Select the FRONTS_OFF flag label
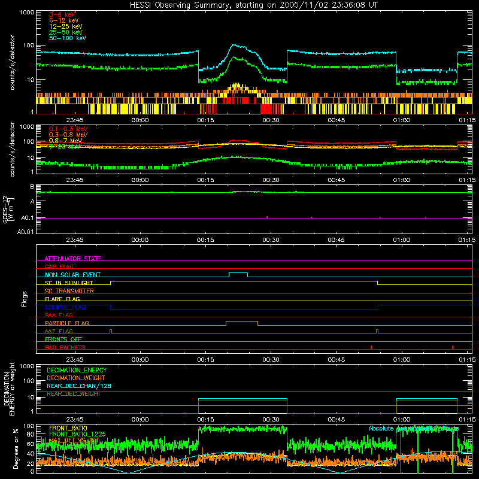The image size is (479, 479). tap(63, 339)
